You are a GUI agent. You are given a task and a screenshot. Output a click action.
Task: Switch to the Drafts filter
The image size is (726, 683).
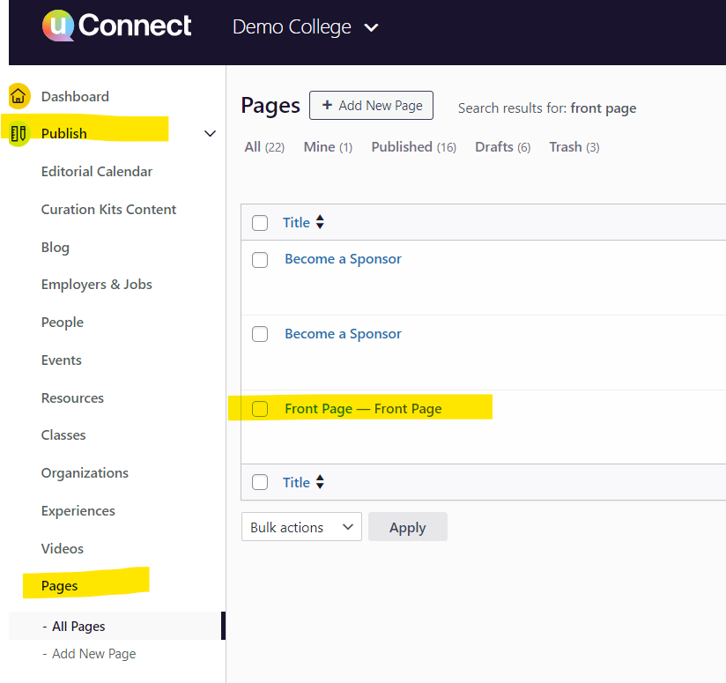click(502, 147)
